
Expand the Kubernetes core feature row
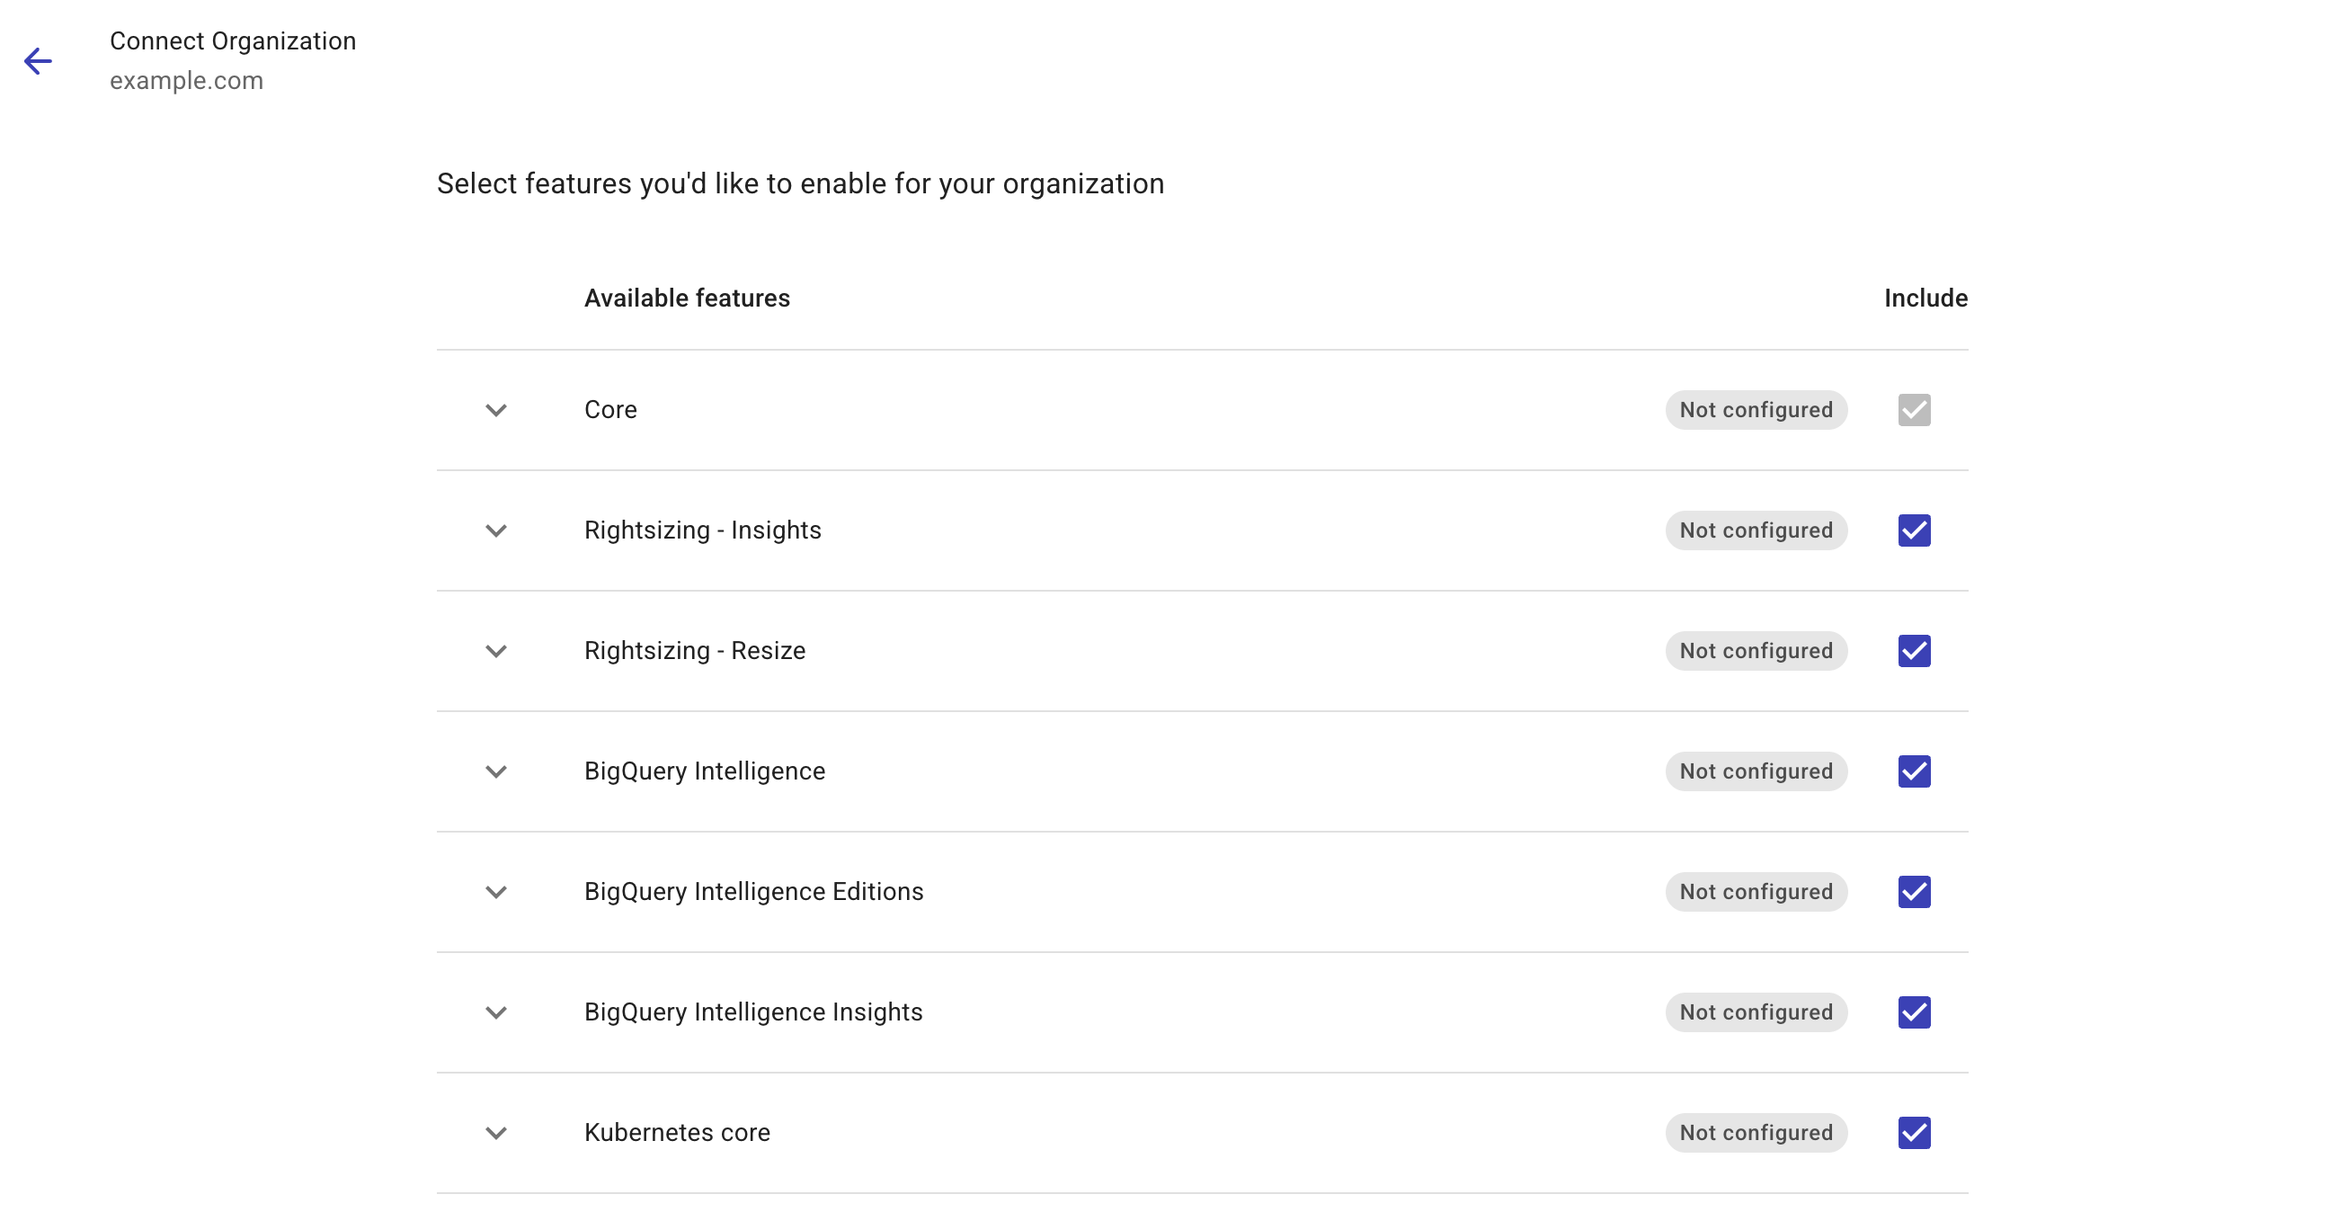coord(495,1132)
